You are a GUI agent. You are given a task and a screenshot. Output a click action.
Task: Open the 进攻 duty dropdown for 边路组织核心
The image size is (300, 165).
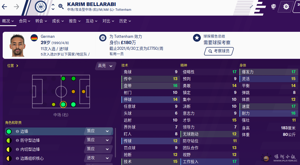[98, 158]
